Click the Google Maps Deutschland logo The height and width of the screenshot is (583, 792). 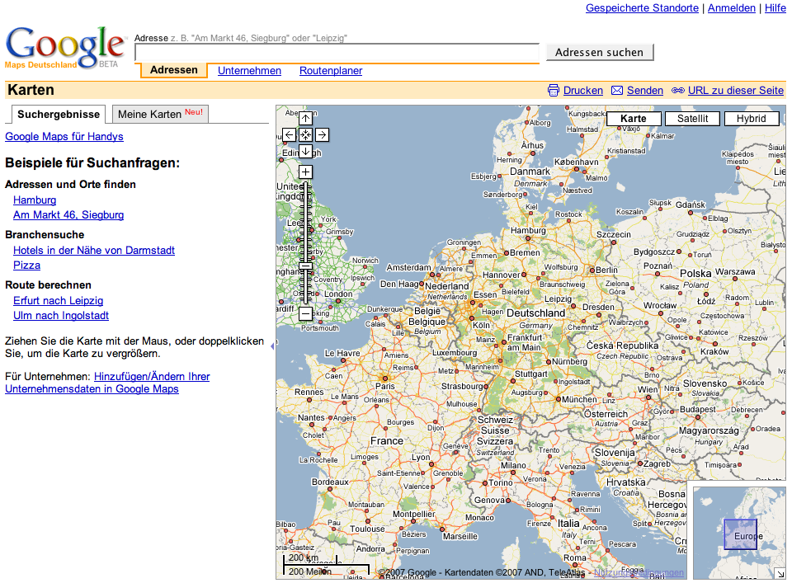click(x=64, y=48)
